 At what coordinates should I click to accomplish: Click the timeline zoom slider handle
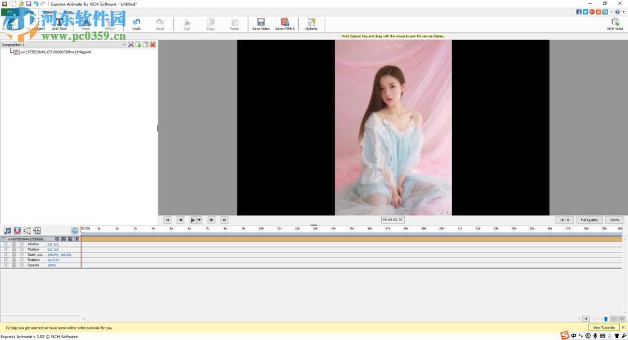pos(605,319)
